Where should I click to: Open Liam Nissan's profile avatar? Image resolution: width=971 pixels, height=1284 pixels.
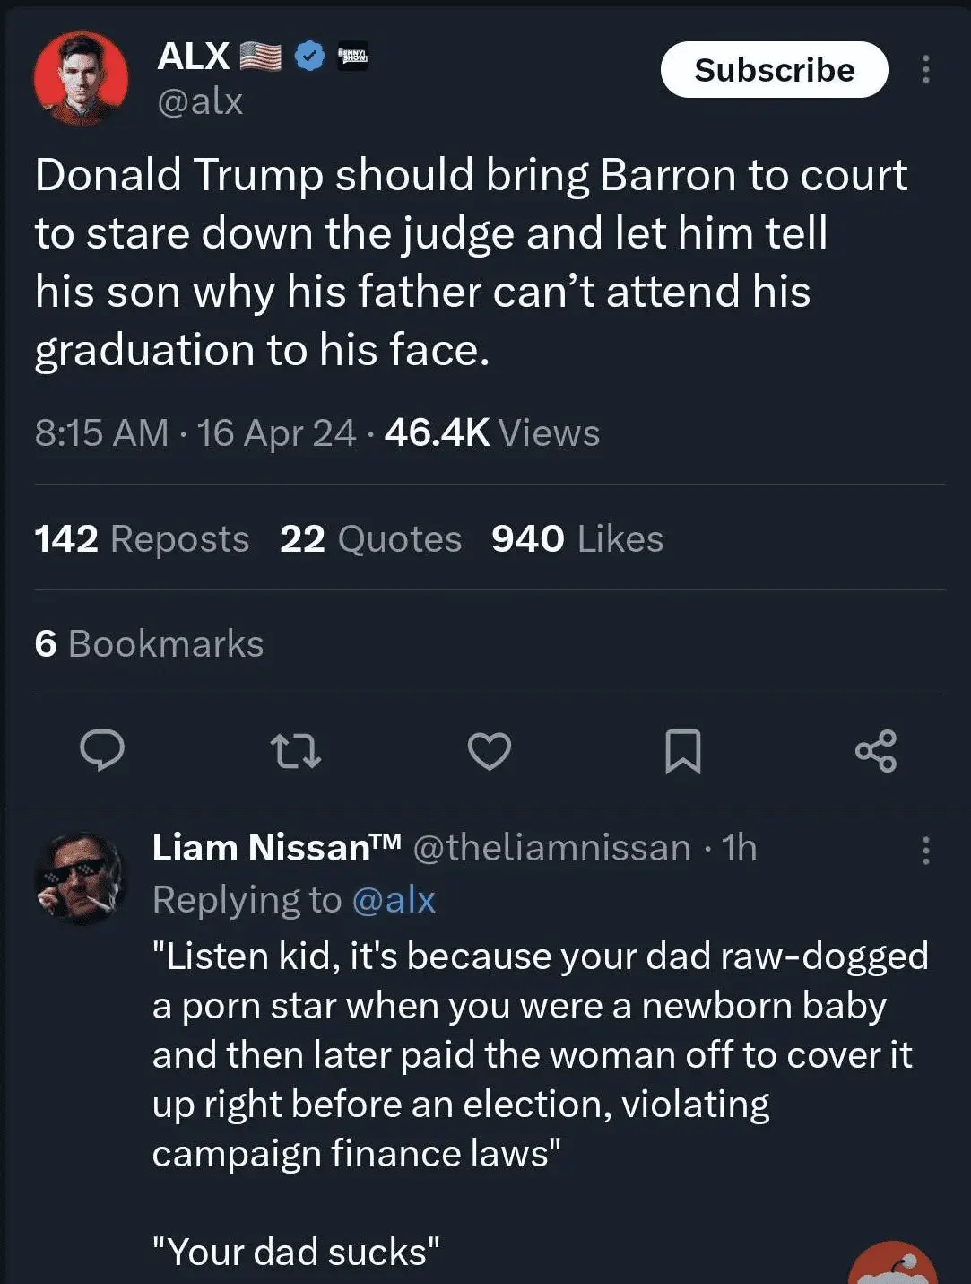pos(79,878)
